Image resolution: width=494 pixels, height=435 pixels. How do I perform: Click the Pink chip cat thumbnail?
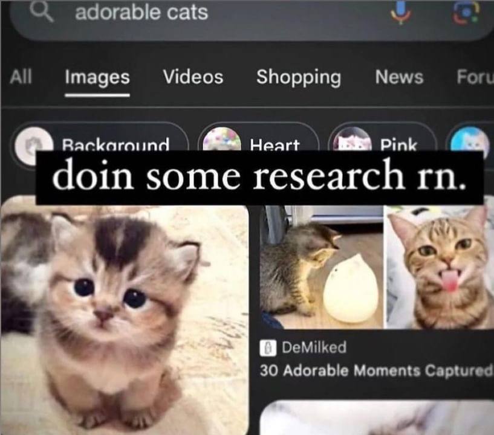click(352, 139)
